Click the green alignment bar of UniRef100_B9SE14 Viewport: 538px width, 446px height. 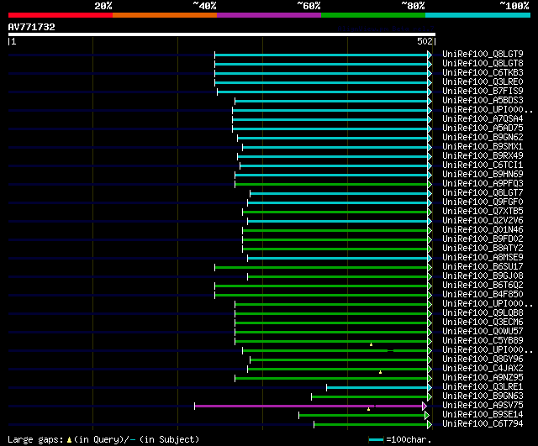tap(362, 416)
